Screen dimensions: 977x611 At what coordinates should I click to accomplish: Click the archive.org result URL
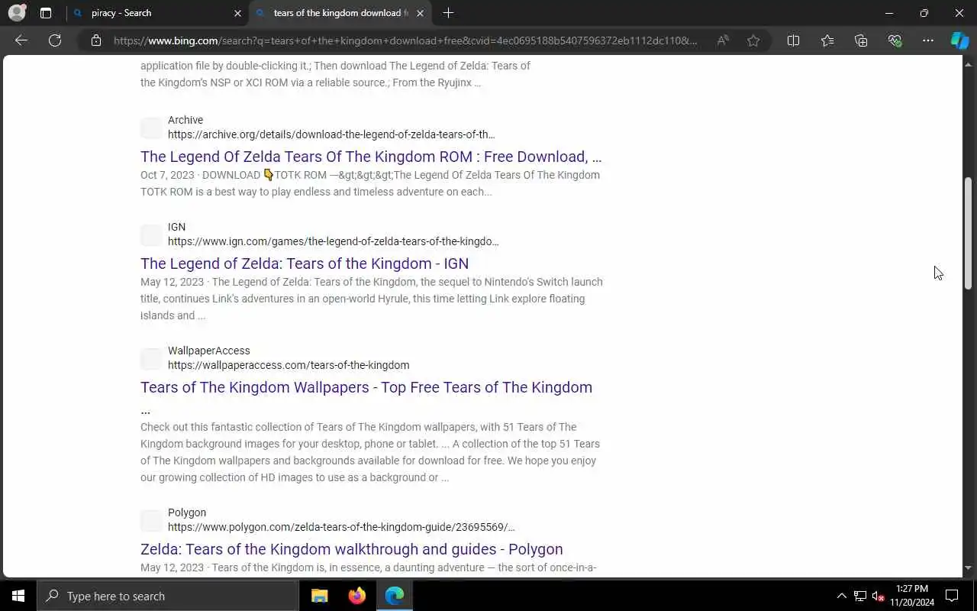(x=331, y=134)
